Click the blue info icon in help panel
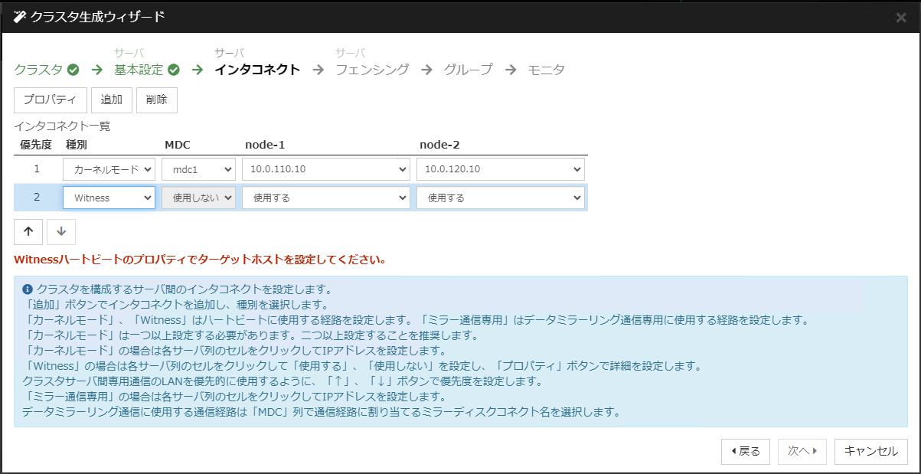921x474 pixels. point(28,289)
